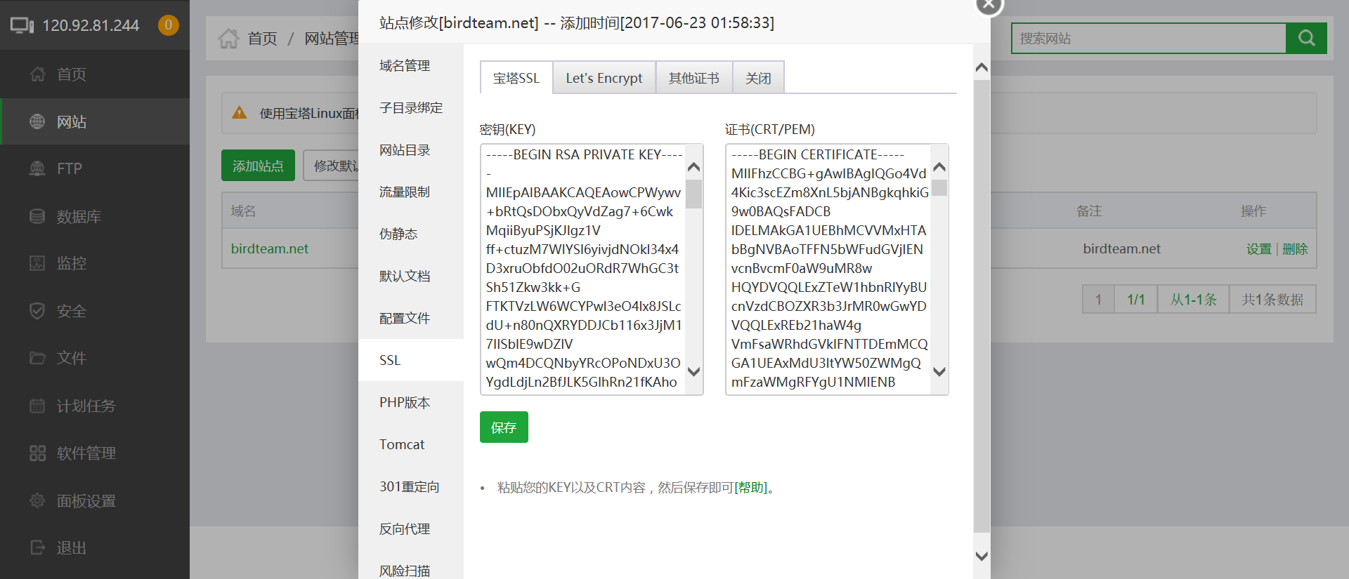Select SSL in the dialog menu

pos(411,360)
